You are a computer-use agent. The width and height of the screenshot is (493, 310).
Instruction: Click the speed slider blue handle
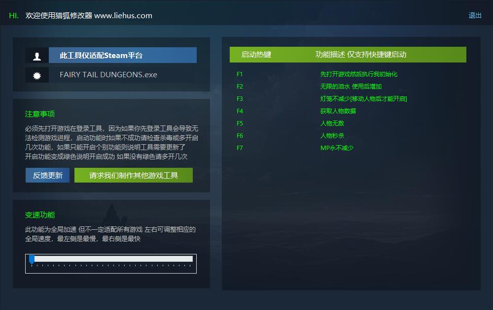pyautogui.click(x=32, y=259)
